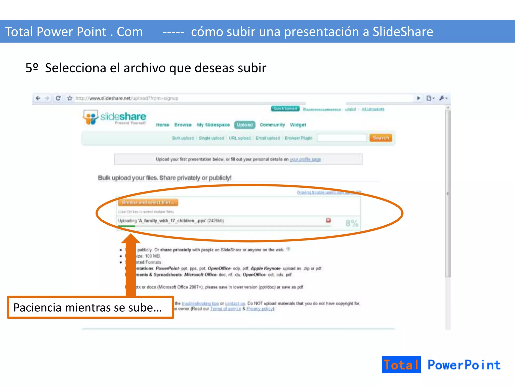
Task: Click the browser forward arrow
Action: point(47,98)
